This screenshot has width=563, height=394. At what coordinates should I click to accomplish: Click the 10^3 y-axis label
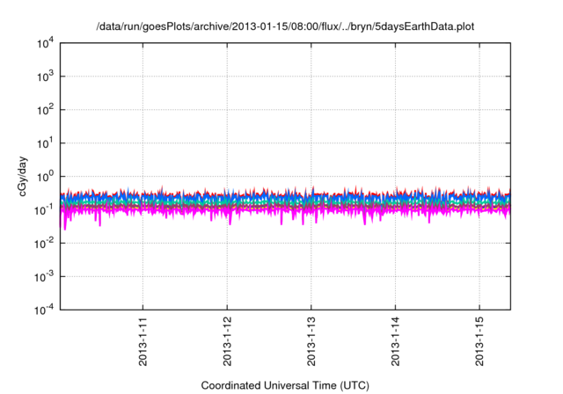pyautogui.click(x=46, y=77)
